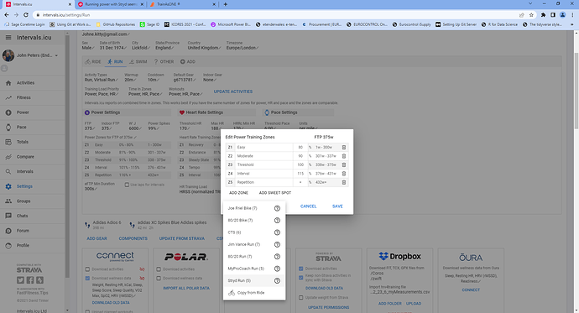Toggle Use laps for intervals checkbox

[x=127, y=185]
